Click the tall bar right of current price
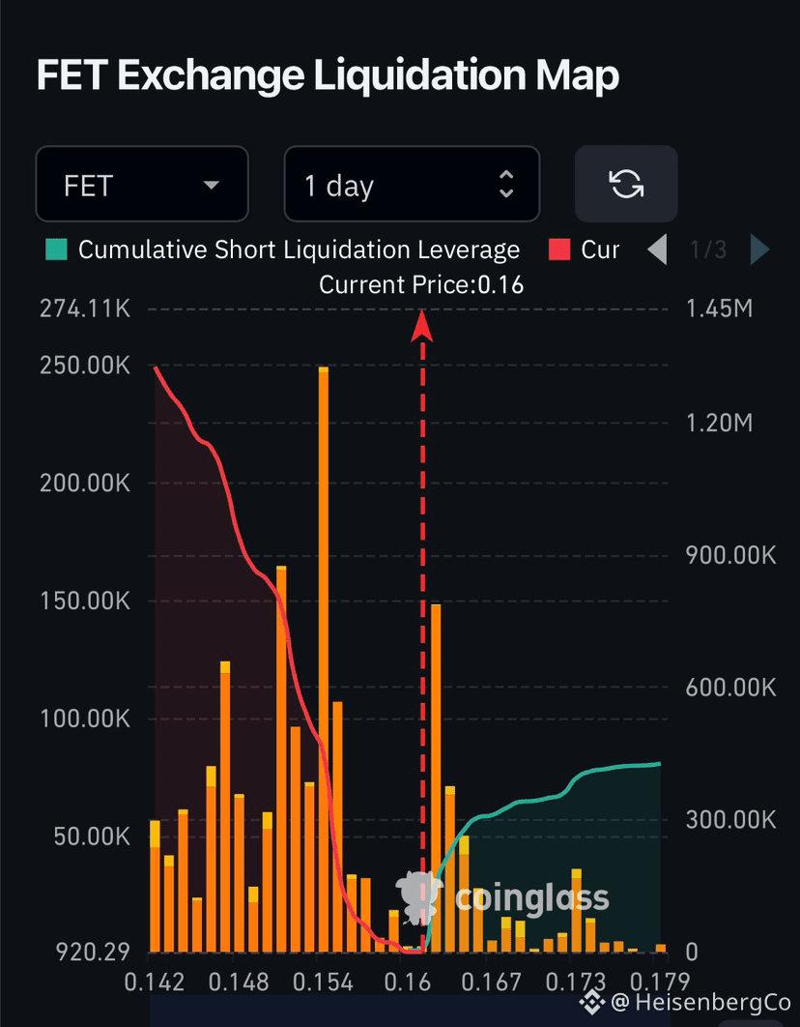The width and height of the screenshot is (800, 1027). [436, 778]
